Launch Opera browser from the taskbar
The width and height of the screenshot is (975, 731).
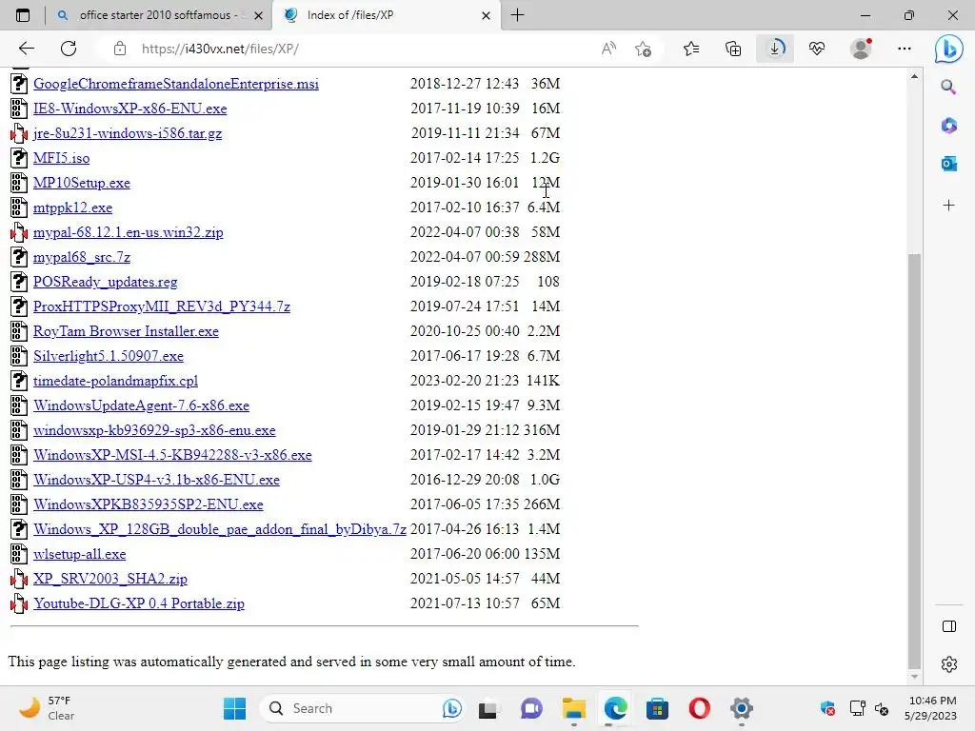tap(700, 708)
